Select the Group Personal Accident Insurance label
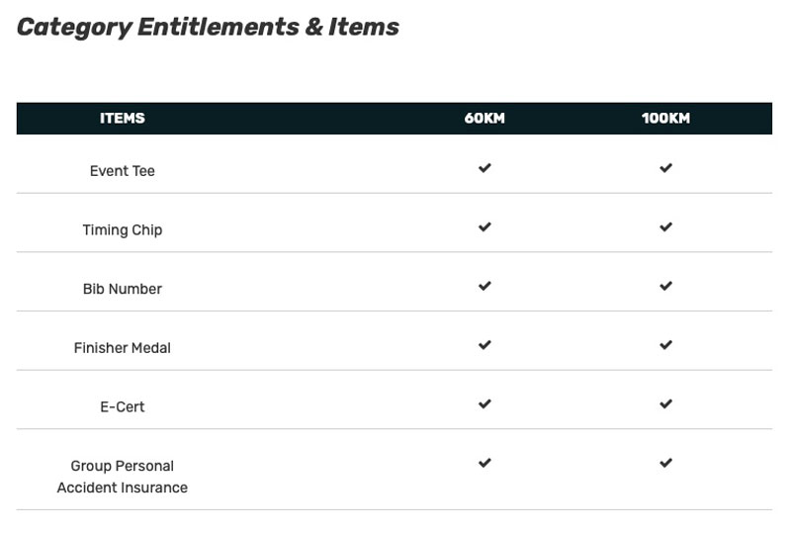Image resolution: width=791 pixels, height=534 pixels. pyautogui.click(x=123, y=477)
